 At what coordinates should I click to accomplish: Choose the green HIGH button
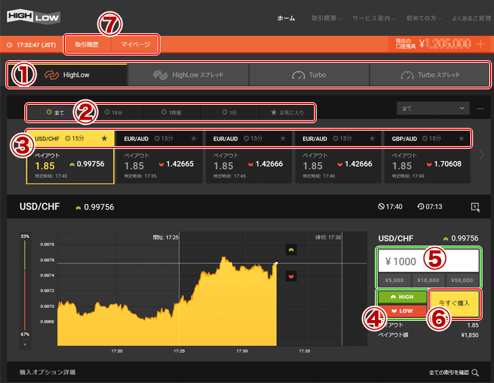click(402, 296)
